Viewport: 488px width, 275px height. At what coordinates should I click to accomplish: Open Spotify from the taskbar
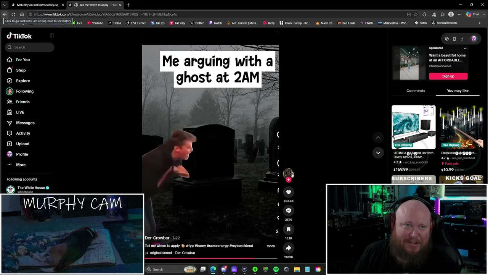pos(276,269)
